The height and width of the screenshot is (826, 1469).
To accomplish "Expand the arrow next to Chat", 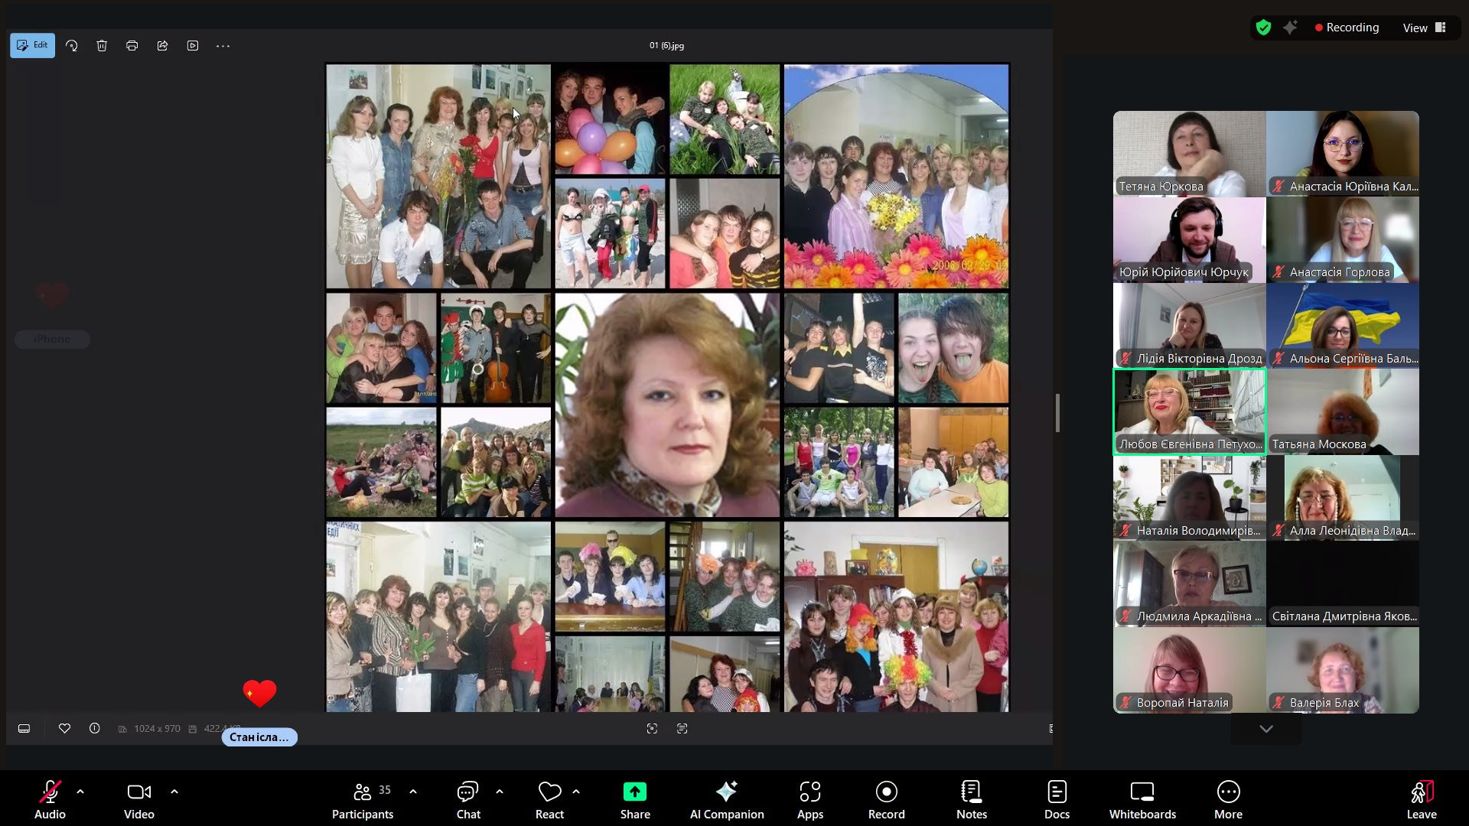I will point(500,792).
